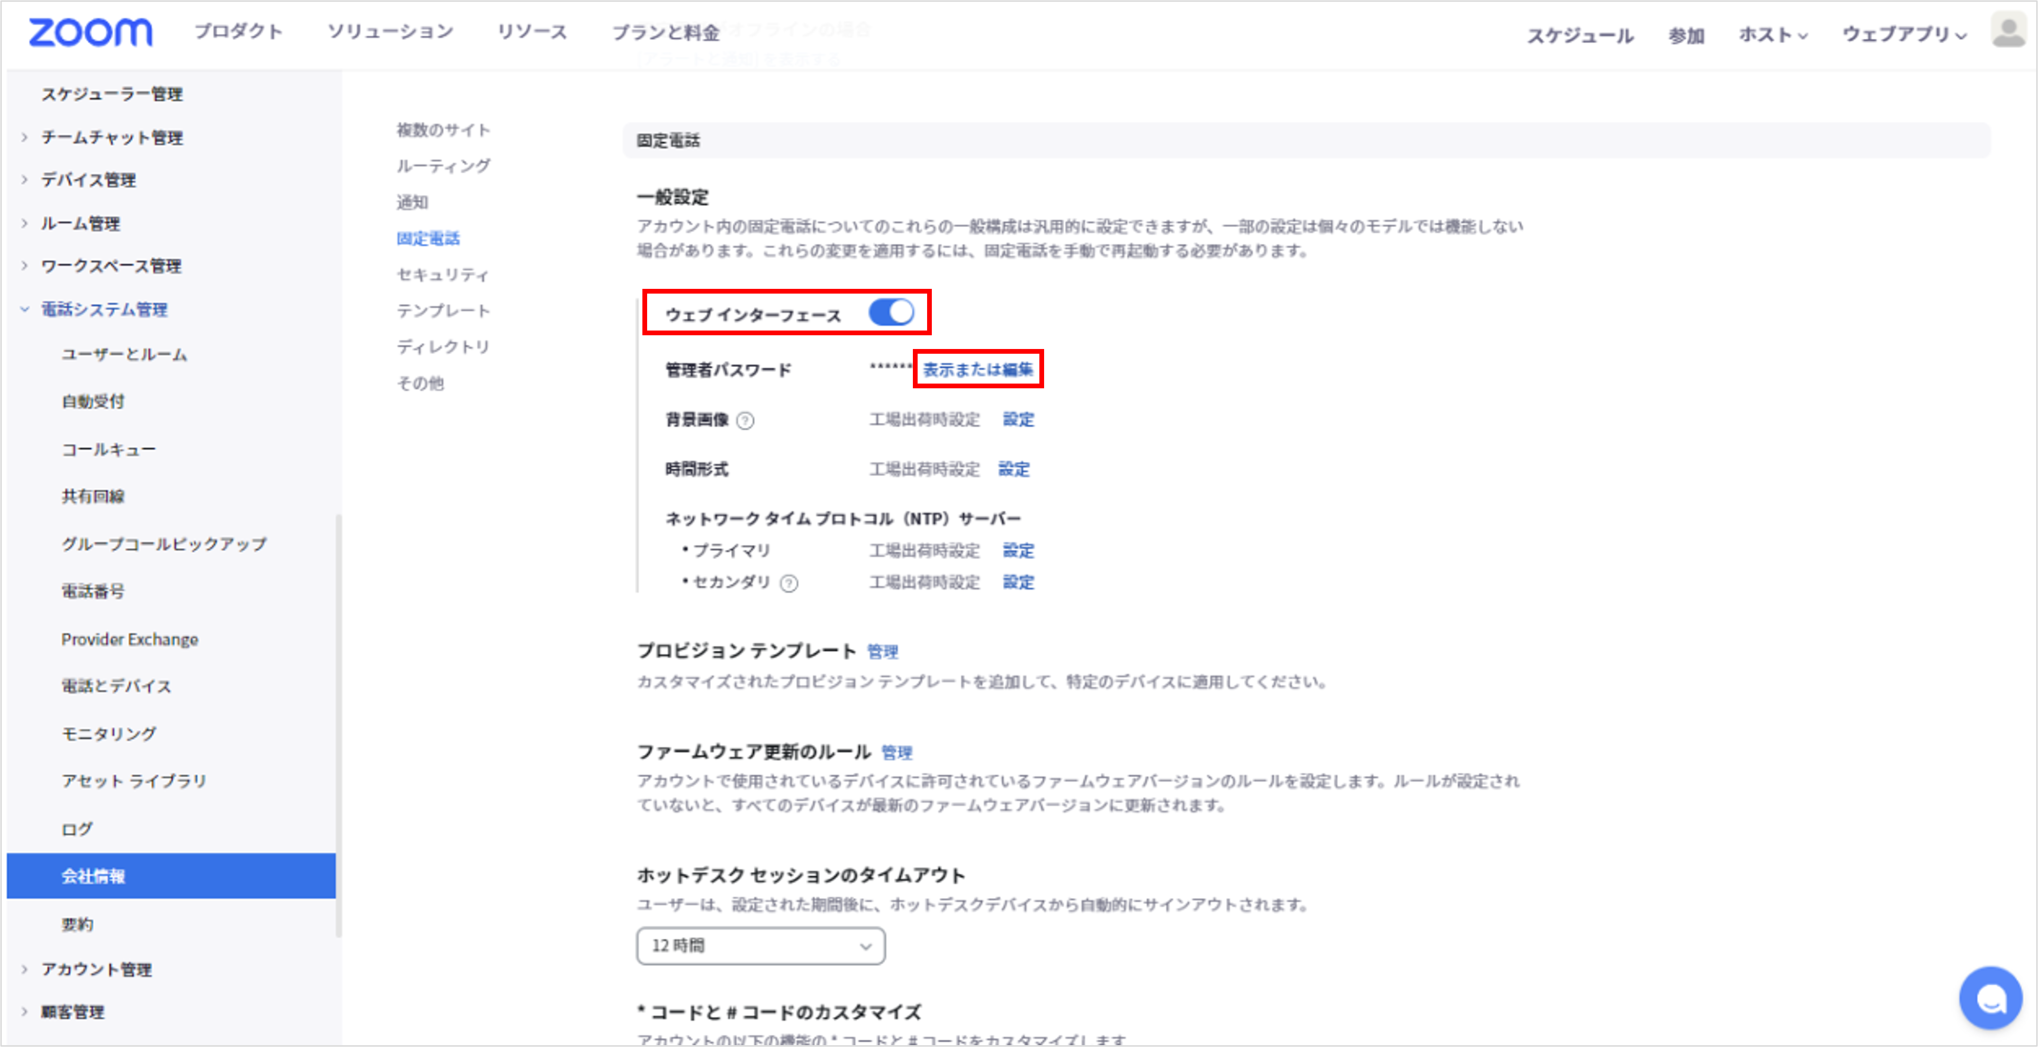Image resolution: width=2038 pixels, height=1047 pixels.
Task: Open コールキュー in the sidebar
Action: tap(108, 450)
